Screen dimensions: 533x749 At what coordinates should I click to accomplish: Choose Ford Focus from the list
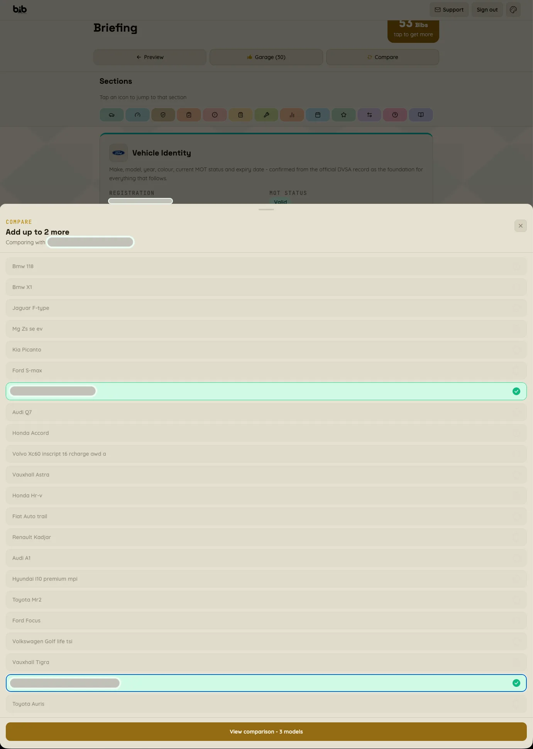coord(266,621)
